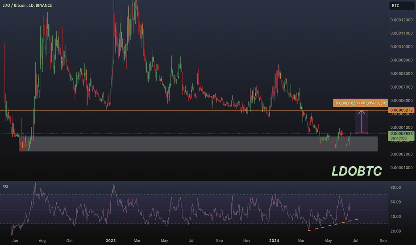Click the orange 0.00005272 price label
The width and height of the screenshot is (416, 245).
[401, 110]
